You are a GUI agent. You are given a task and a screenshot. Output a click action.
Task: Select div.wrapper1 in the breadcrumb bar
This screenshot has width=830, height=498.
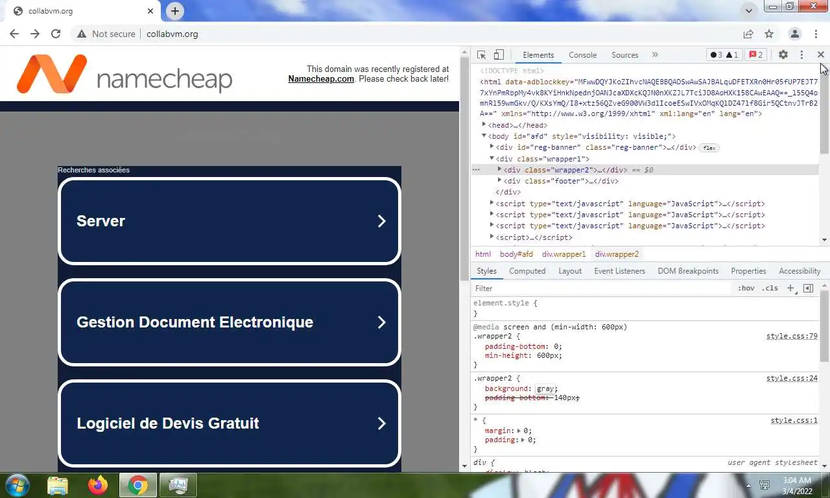[563, 254]
